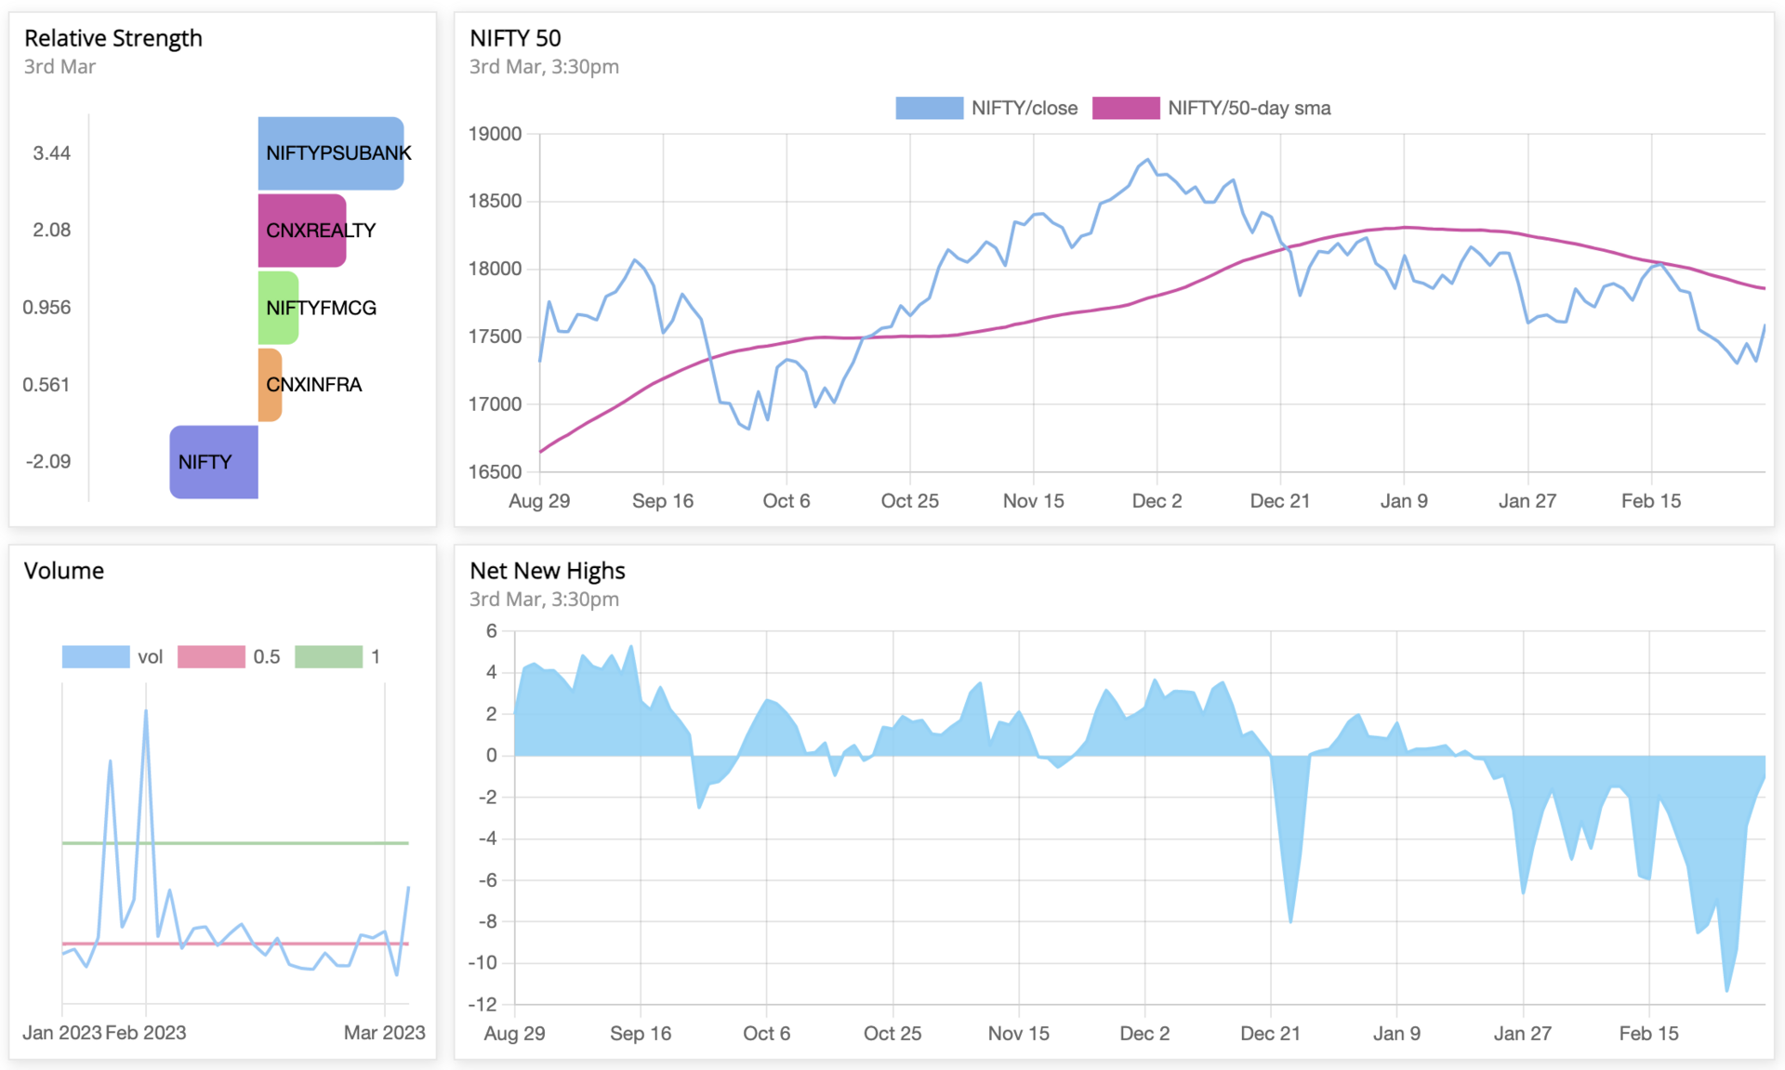
Task: Click the highest volume spike near Feb 2023
Action: point(146,711)
